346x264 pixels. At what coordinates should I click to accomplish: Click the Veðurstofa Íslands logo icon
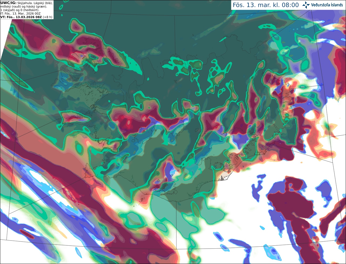pos(306,5)
